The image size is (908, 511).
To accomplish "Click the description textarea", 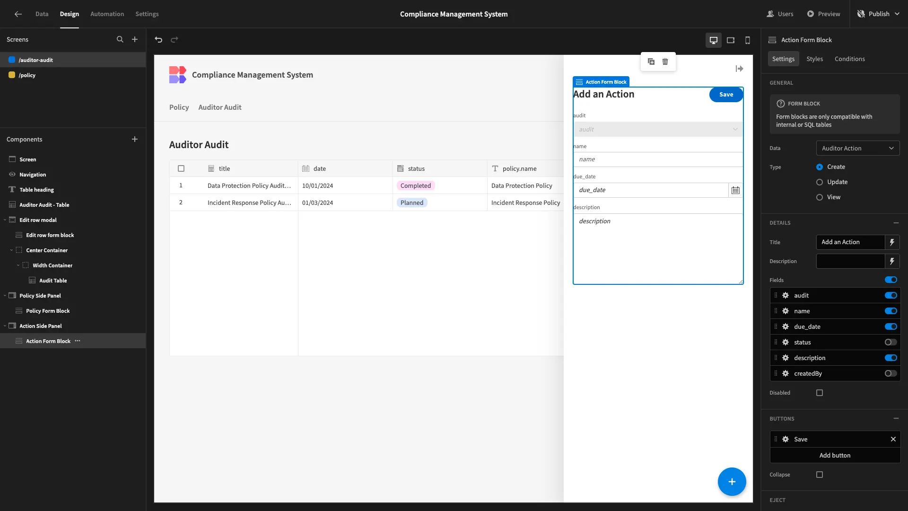I will click(x=658, y=248).
